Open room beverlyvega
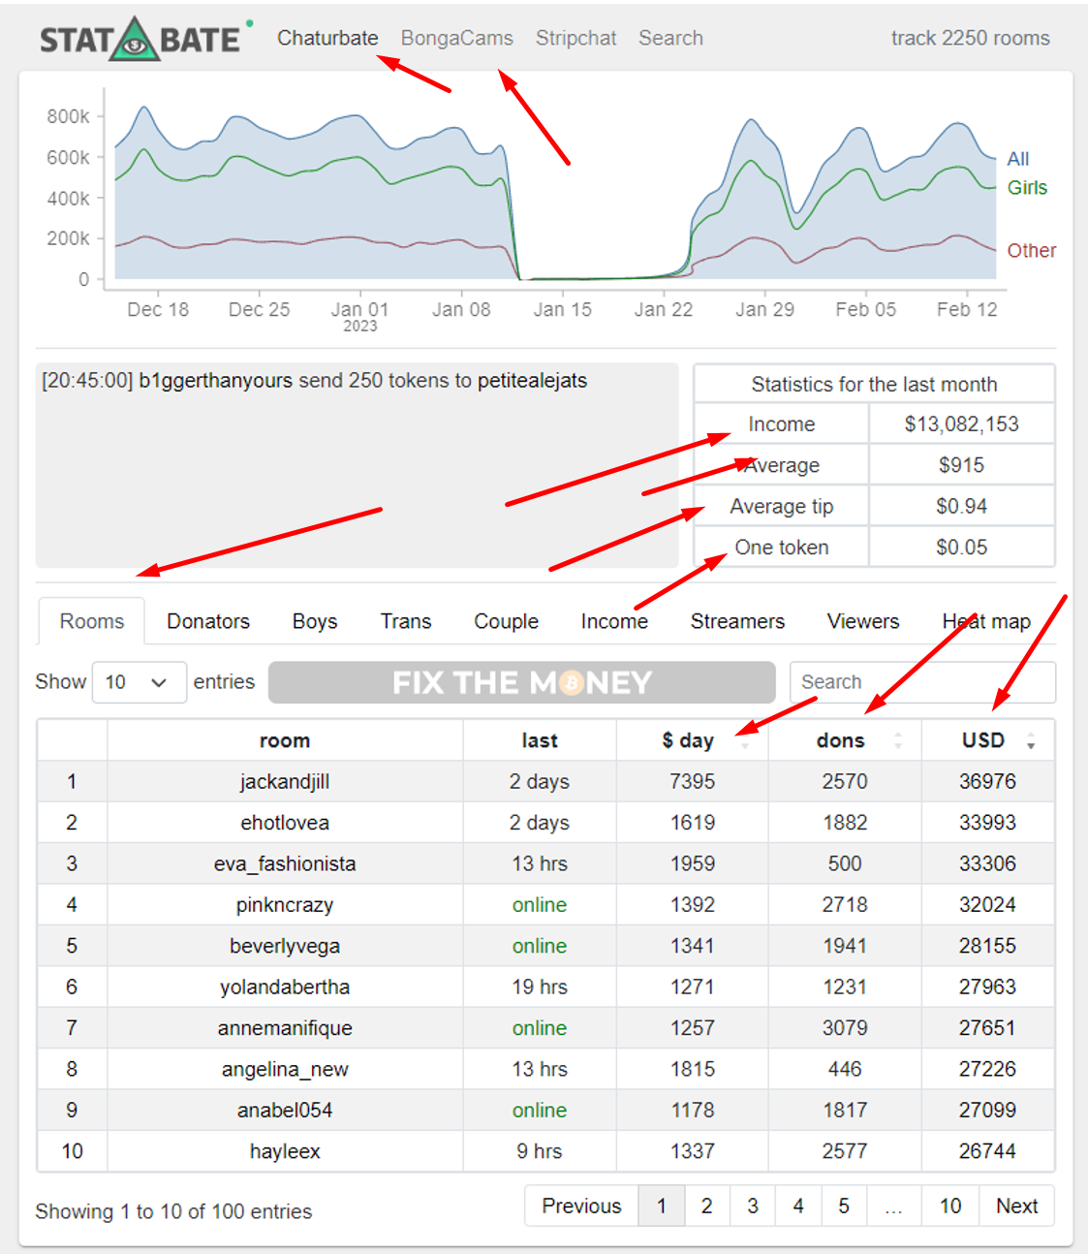The width and height of the screenshot is (1088, 1254). [x=285, y=946]
